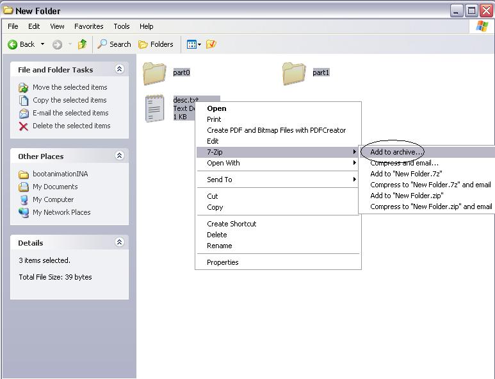Choose Print in the context menu

pos(278,119)
